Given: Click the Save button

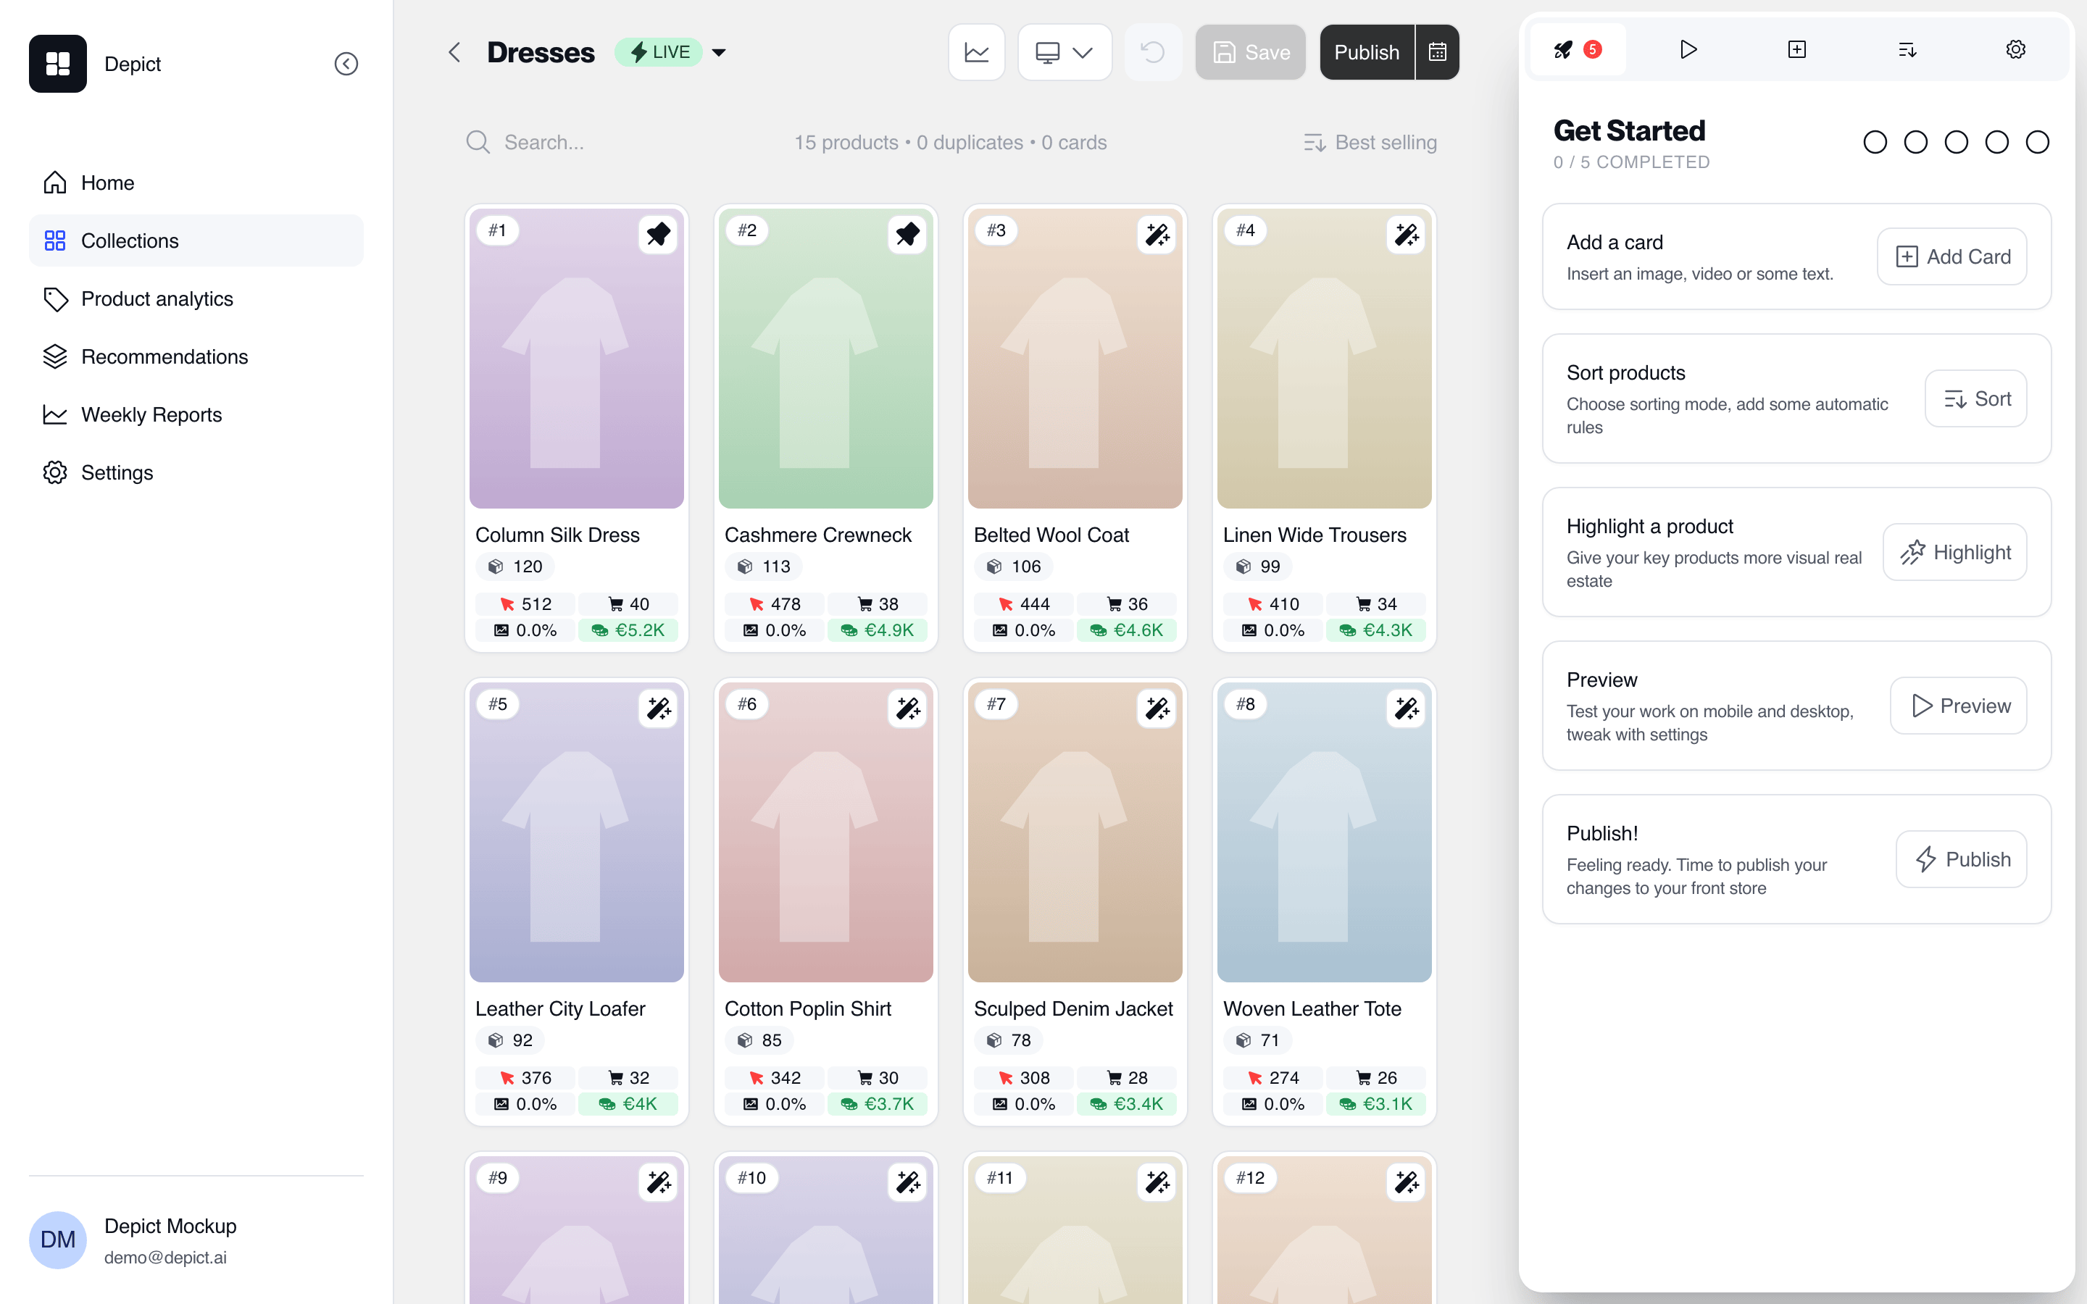Looking at the screenshot, I should [x=1251, y=53].
